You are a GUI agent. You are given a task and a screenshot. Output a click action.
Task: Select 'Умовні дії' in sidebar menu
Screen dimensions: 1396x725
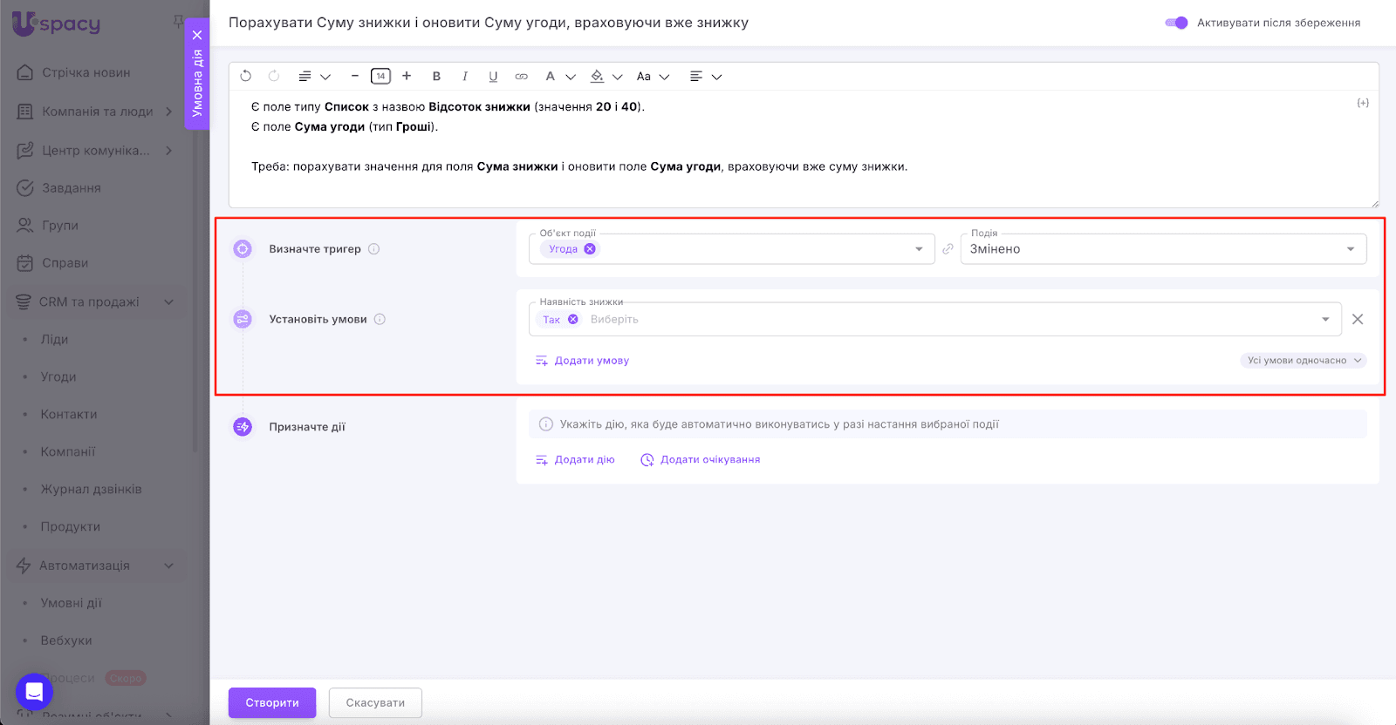71,603
